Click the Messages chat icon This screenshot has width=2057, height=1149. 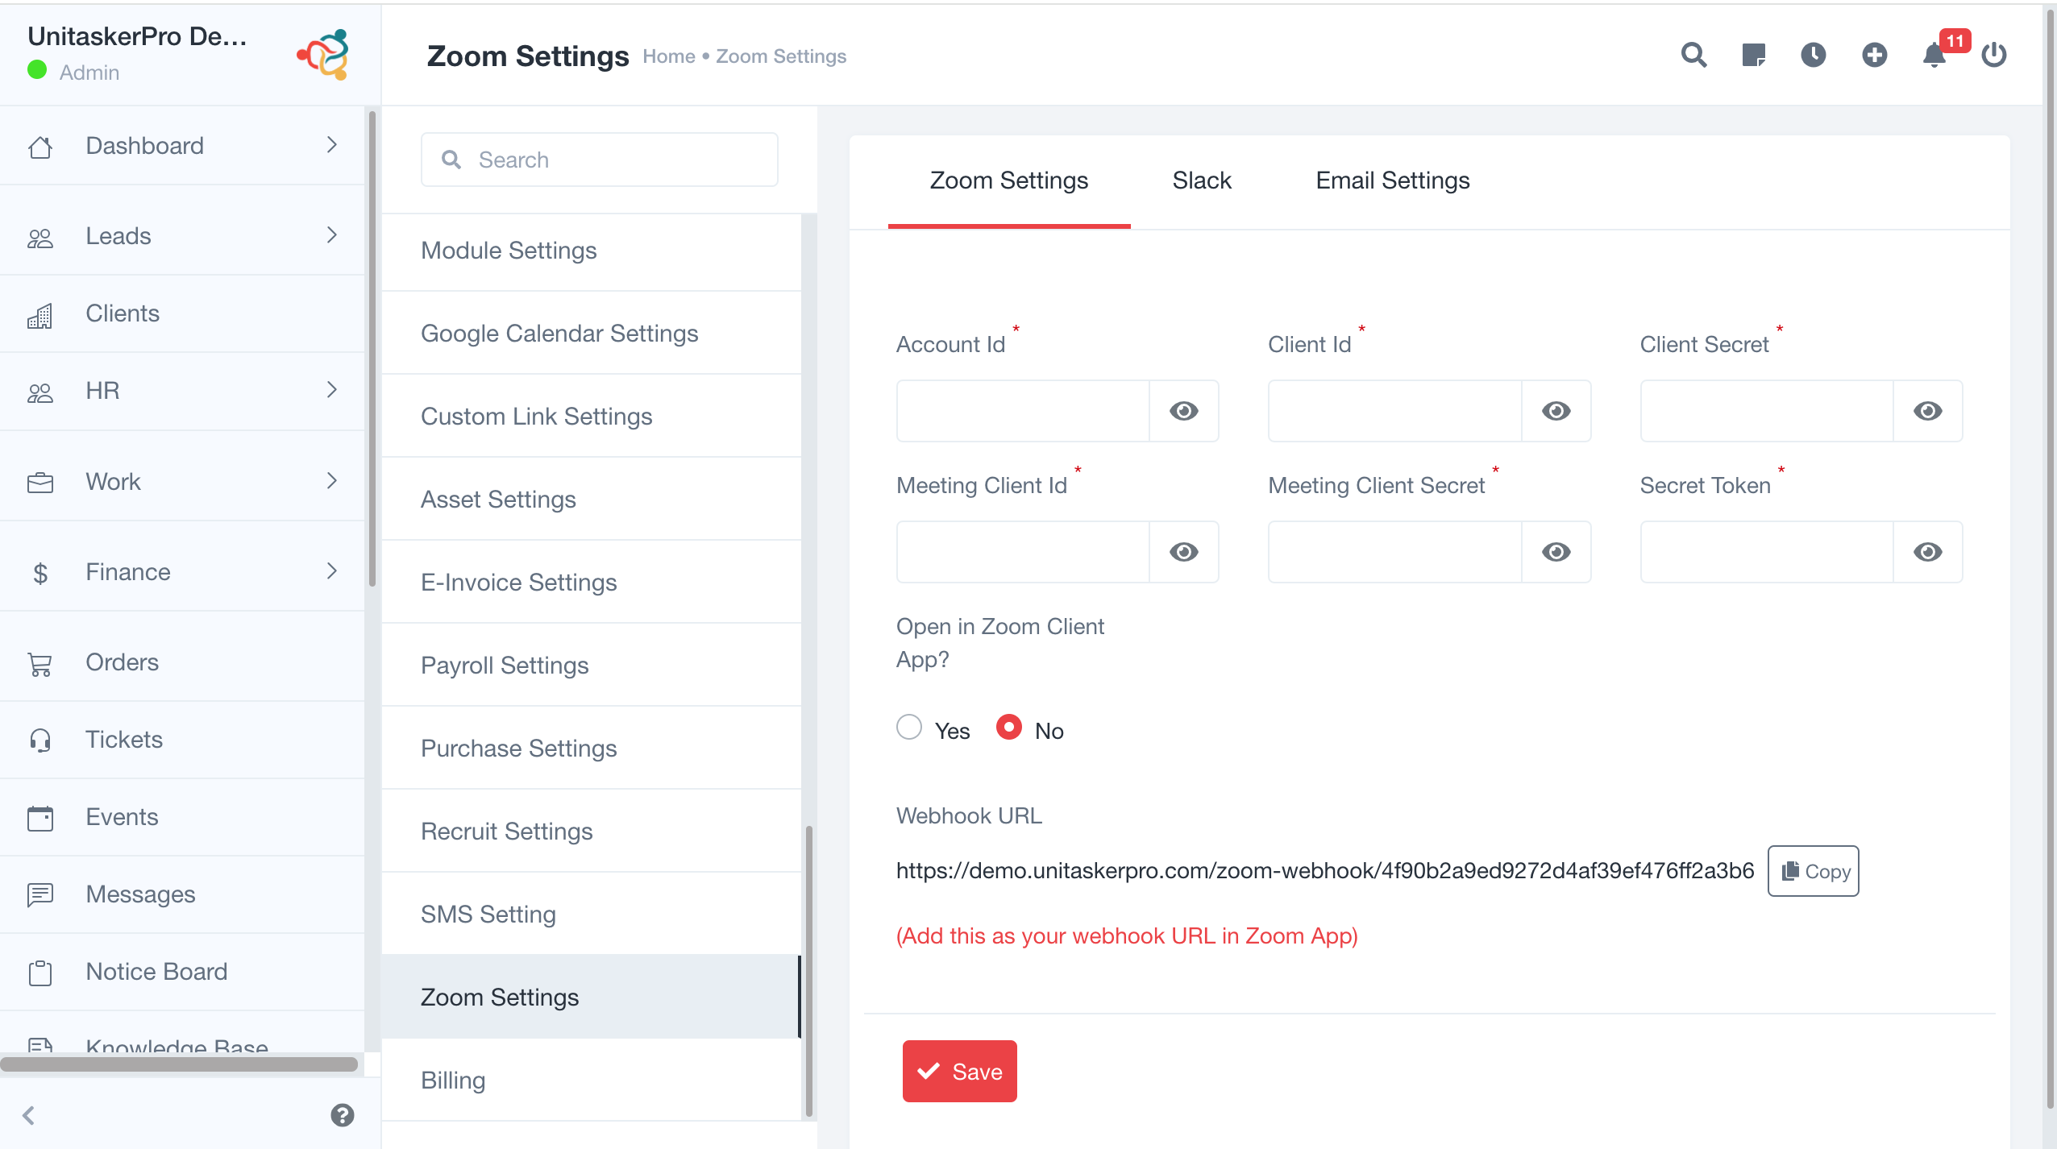(x=40, y=894)
